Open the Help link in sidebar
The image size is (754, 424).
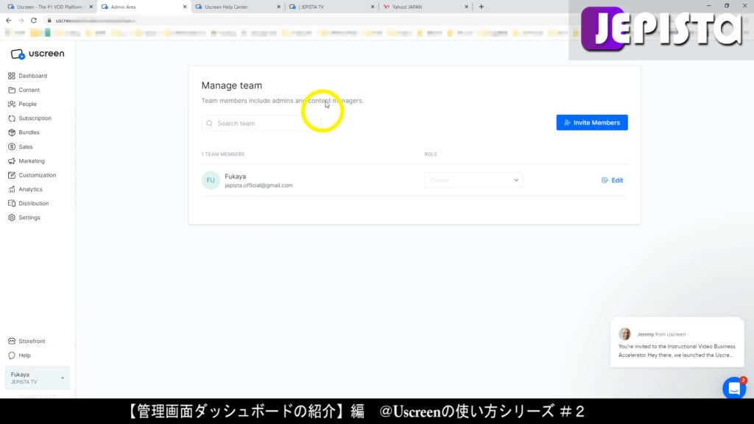24,356
